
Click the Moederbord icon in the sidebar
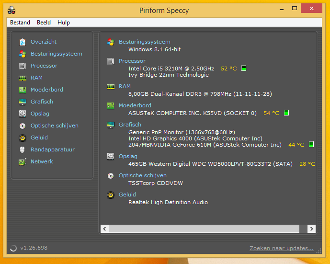[x=22, y=90]
